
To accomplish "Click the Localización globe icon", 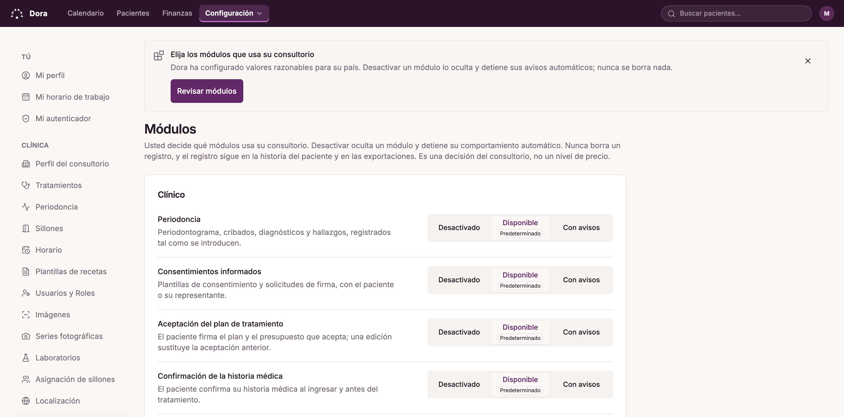I will tap(26, 401).
